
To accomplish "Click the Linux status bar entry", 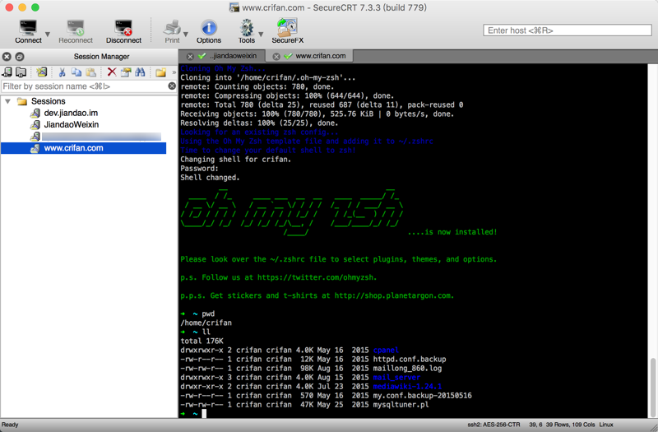I will (x=606, y=425).
